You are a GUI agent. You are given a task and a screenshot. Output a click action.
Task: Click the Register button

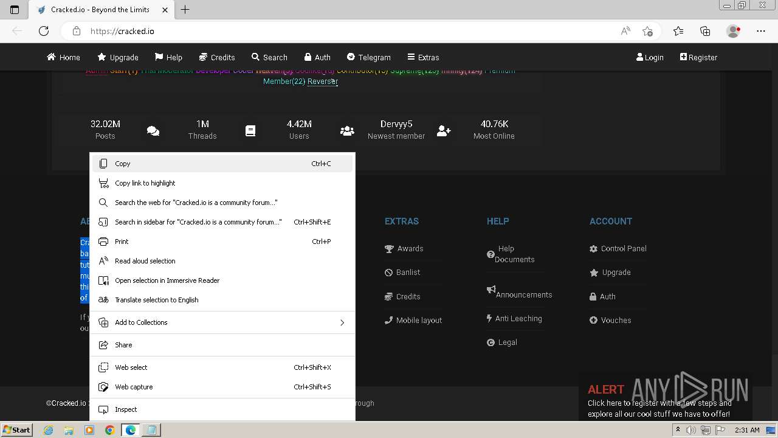698,57
